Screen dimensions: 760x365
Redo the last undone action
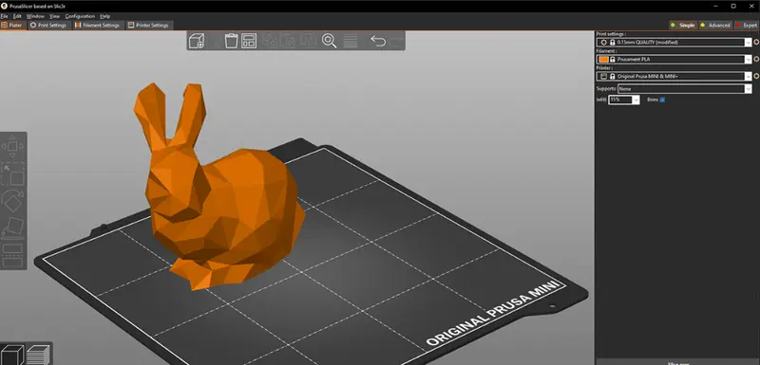click(395, 41)
